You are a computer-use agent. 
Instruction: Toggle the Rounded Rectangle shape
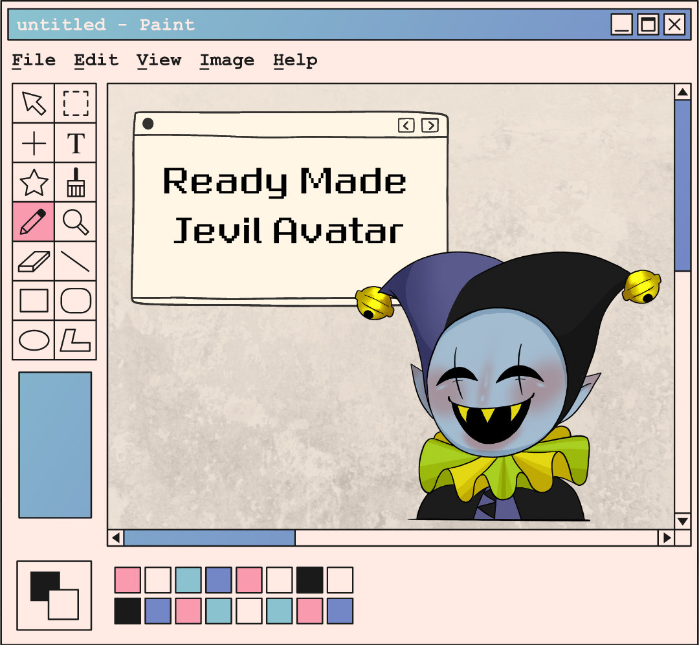coord(76,300)
